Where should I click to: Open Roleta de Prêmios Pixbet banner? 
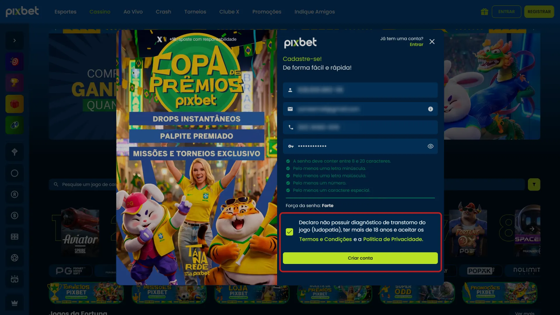click(x=335, y=293)
